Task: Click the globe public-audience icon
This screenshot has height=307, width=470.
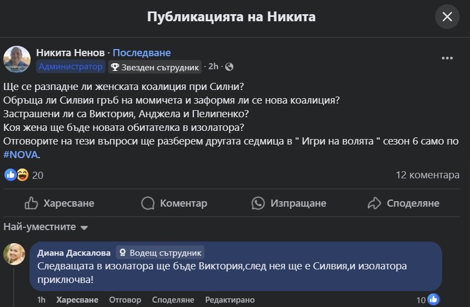Action: tap(229, 67)
